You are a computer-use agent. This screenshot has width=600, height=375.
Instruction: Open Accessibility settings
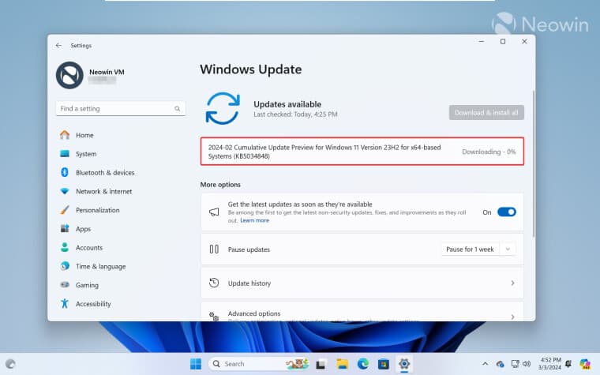pyautogui.click(x=93, y=304)
